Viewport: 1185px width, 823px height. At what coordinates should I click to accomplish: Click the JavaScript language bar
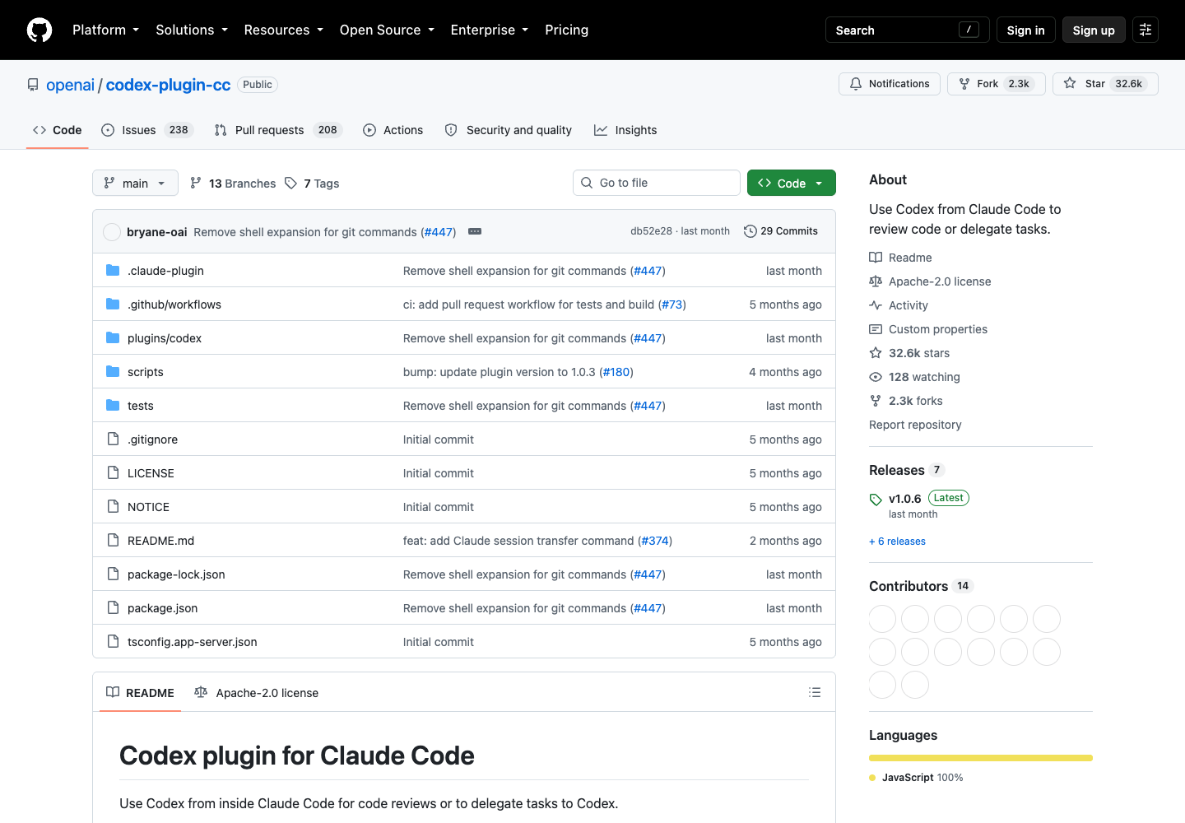[x=981, y=758]
